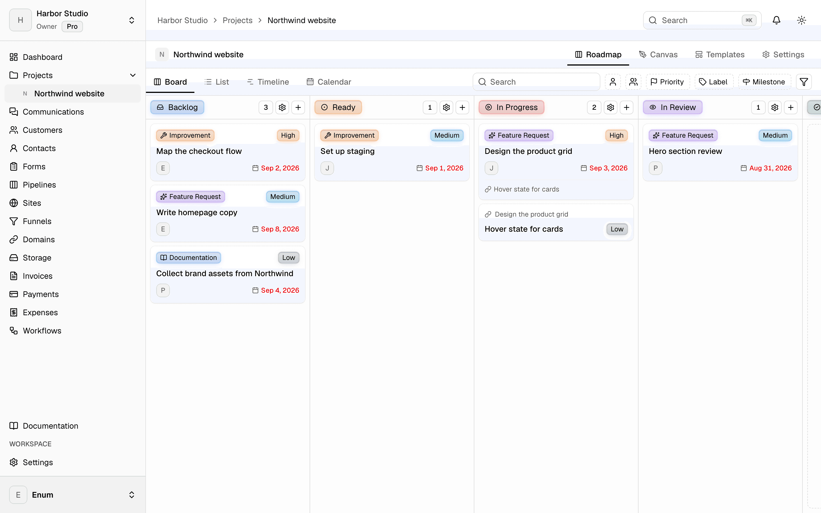The height and width of the screenshot is (513, 821).
Task: Click the global Search box in header
Action: click(702, 20)
